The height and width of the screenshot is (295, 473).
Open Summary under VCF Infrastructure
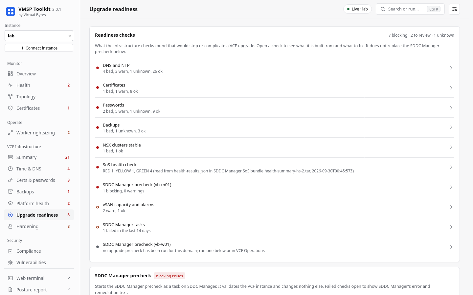39,157
